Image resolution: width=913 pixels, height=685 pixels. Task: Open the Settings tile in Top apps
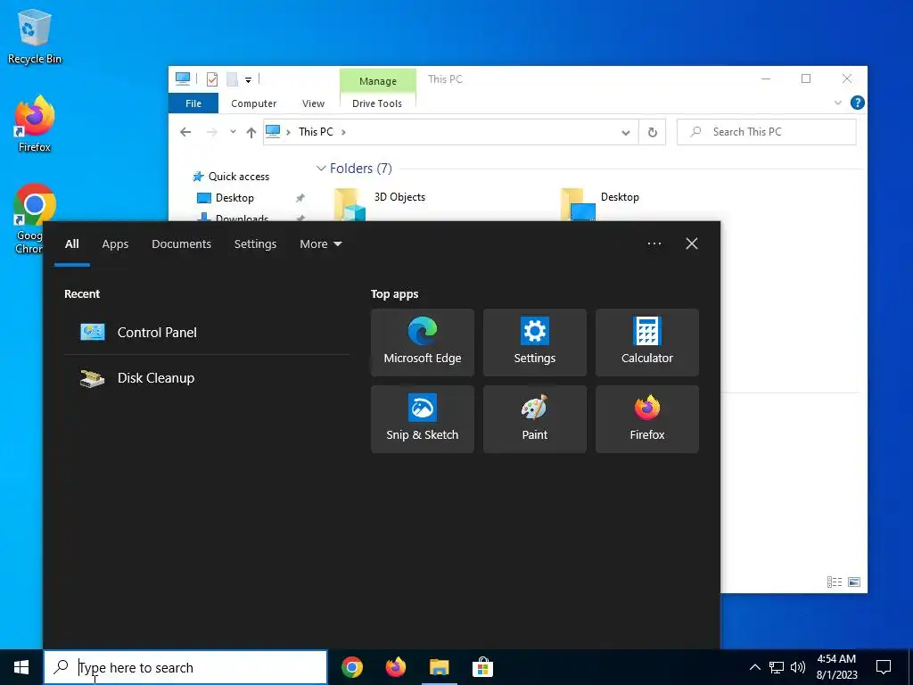pyautogui.click(x=535, y=342)
